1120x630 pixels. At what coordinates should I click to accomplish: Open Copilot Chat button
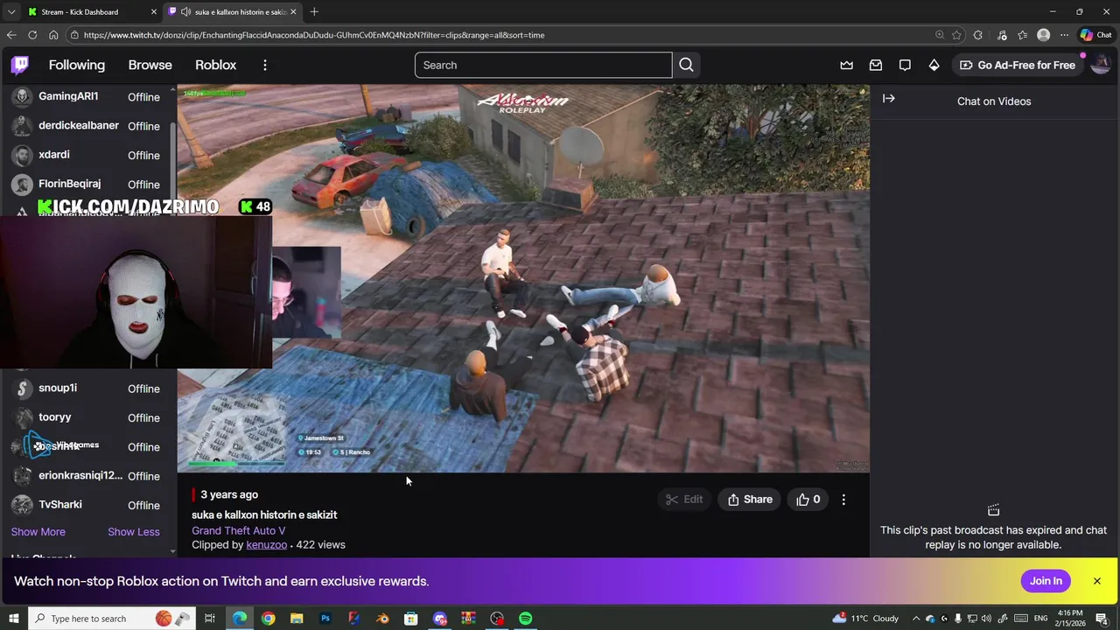[1095, 35]
